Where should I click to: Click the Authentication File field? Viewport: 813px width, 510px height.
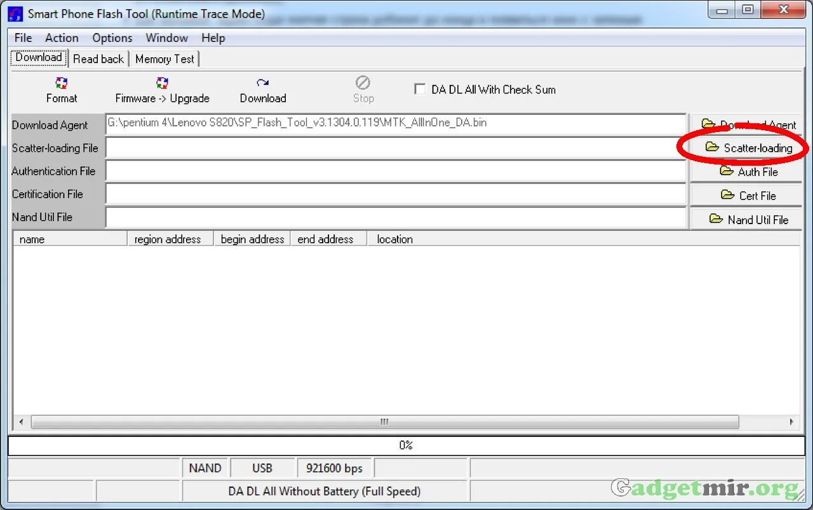(x=396, y=171)
